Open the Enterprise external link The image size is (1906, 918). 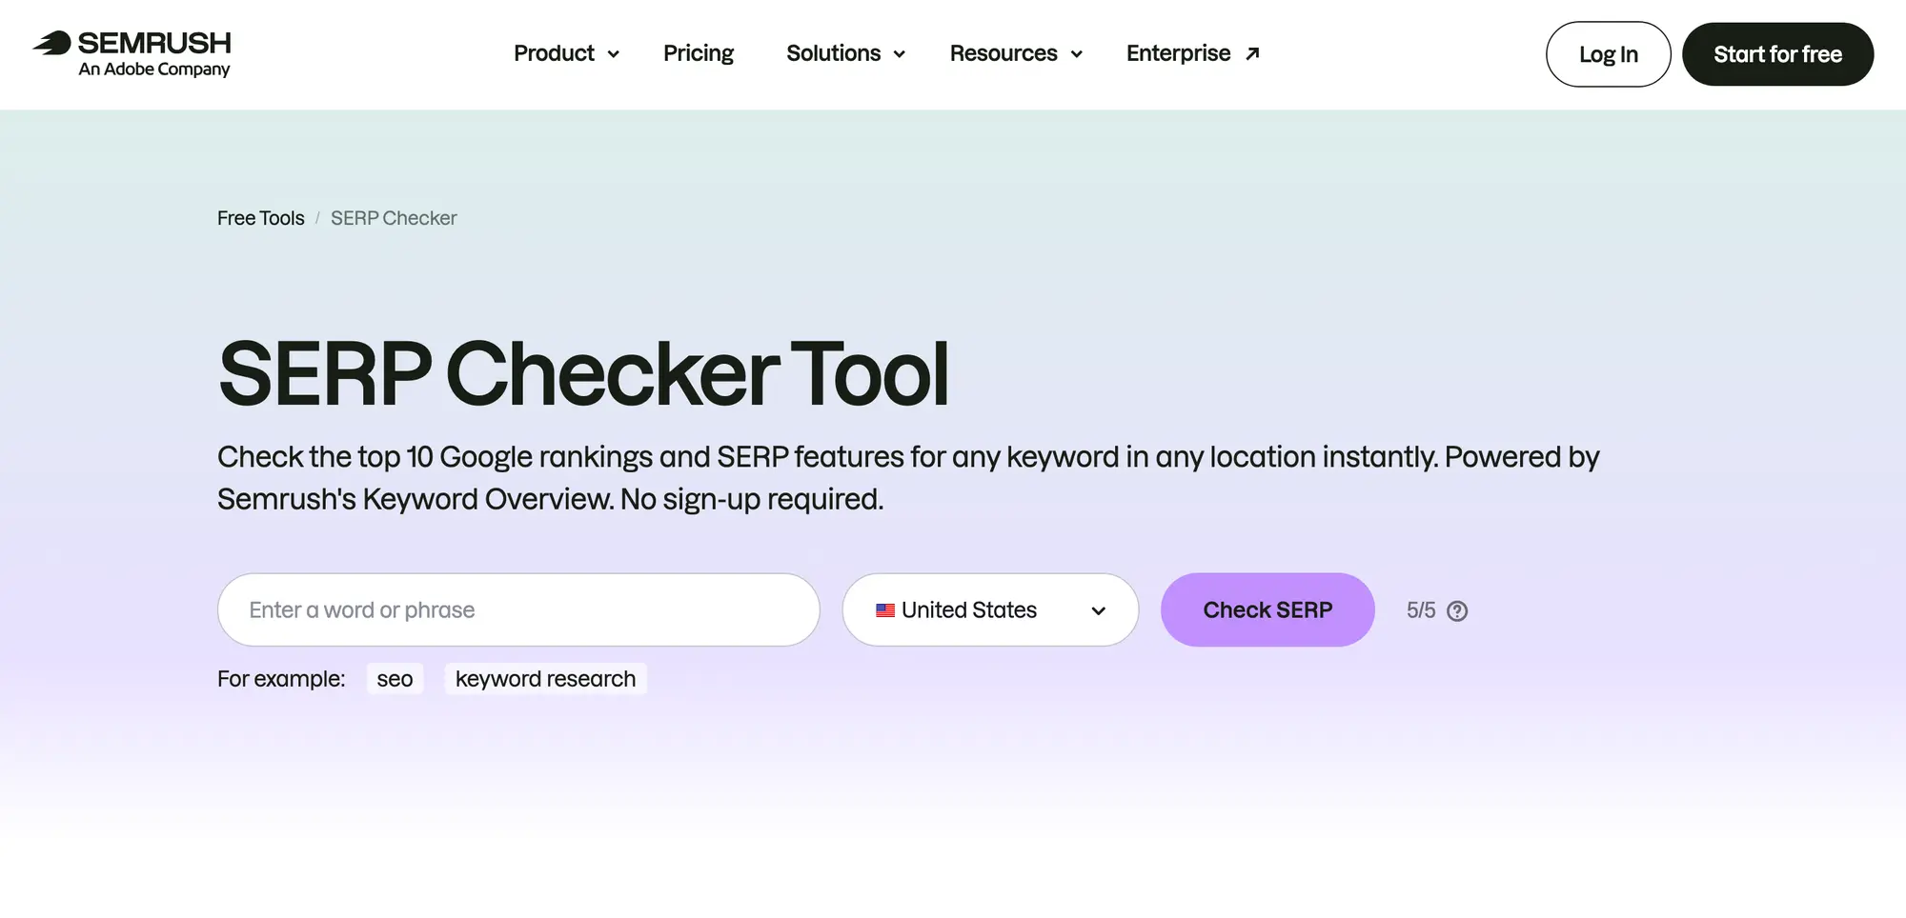[x=1193, y=53]
